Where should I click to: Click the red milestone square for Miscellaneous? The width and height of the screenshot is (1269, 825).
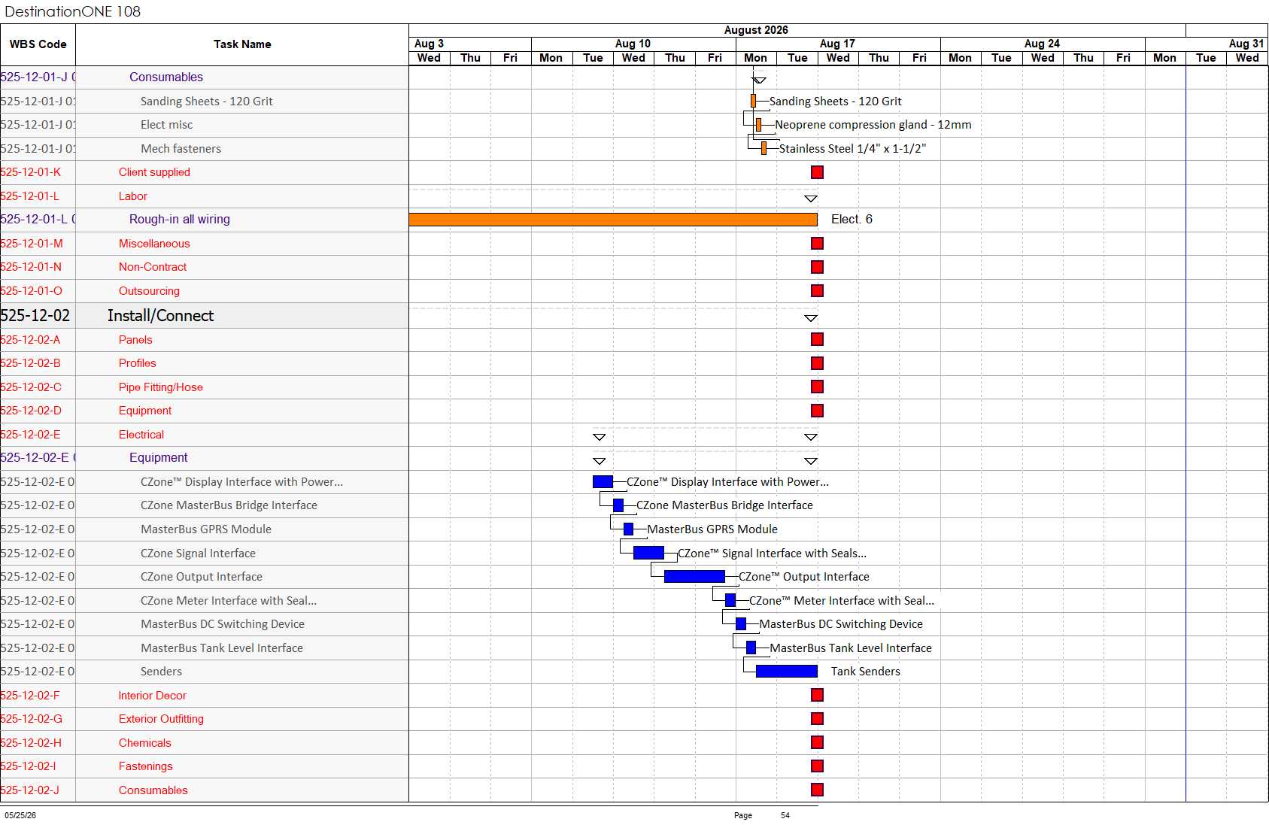click(x=817, y=244)
